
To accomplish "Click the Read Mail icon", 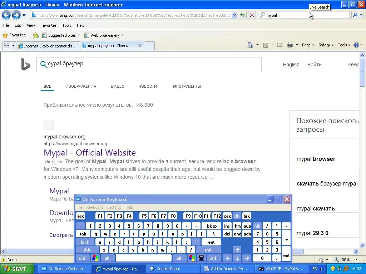I will 280,45.
